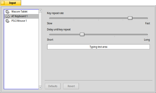
Task: Click the Delay until key repeat slider thumb
Action: pos(82,34)
